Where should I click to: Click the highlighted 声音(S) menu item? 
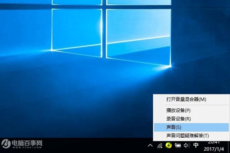pos(191,127)
